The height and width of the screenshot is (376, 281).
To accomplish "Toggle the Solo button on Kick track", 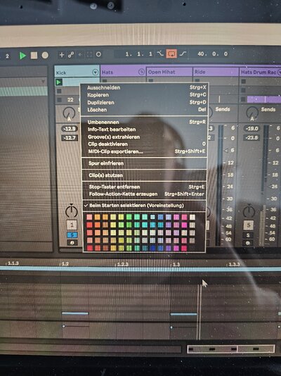I will [72, 234].
